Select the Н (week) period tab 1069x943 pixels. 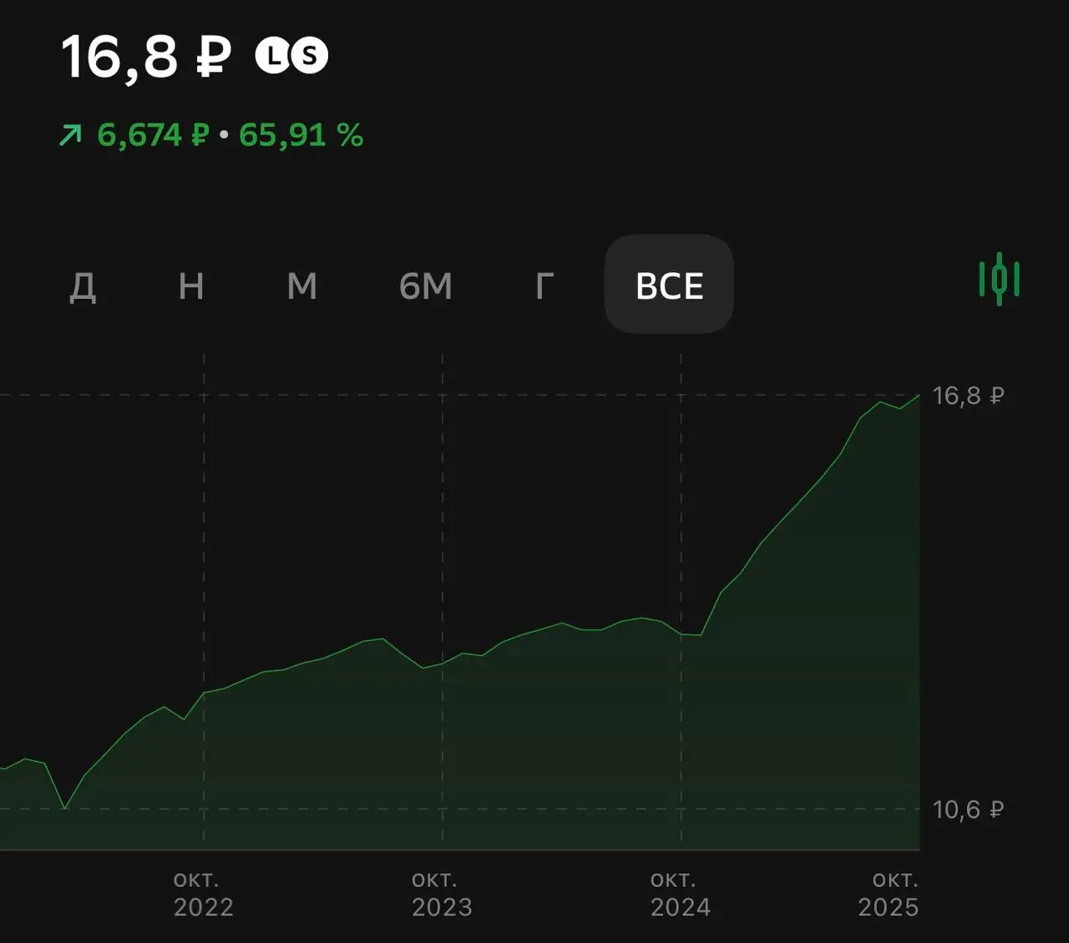pyautogui.click(x=191, y=286)
